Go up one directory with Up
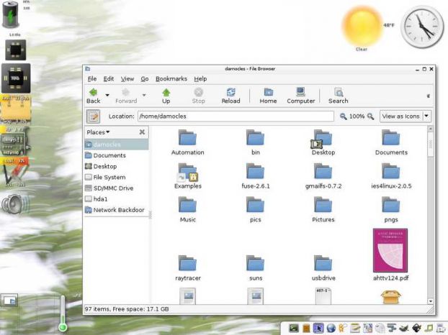Image resolution: width=448 pixels, height=335 pixels. click(166, 96)
